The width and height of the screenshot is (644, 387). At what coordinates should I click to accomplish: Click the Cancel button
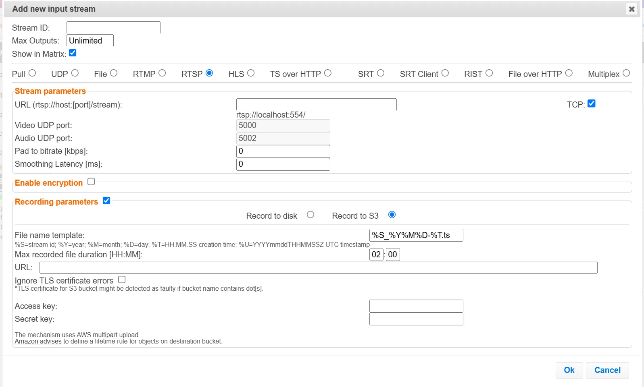[x=607, y=370]
